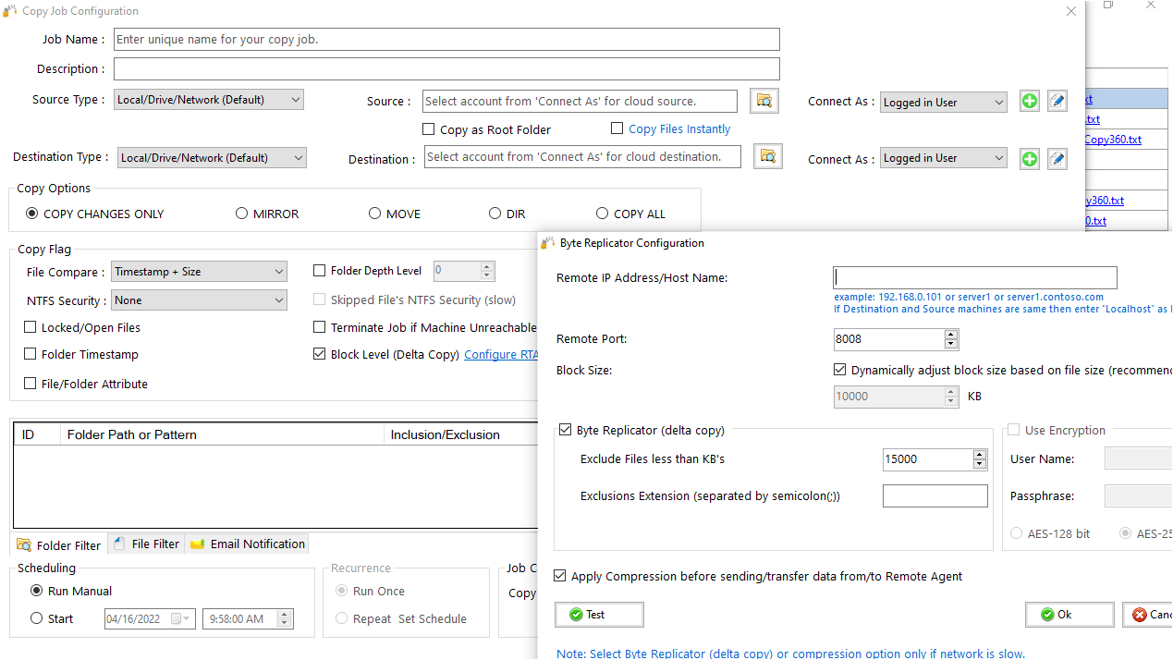Click the File Filter tab icon
Screen dimensions: 1173x660
(x=120, y=544)
